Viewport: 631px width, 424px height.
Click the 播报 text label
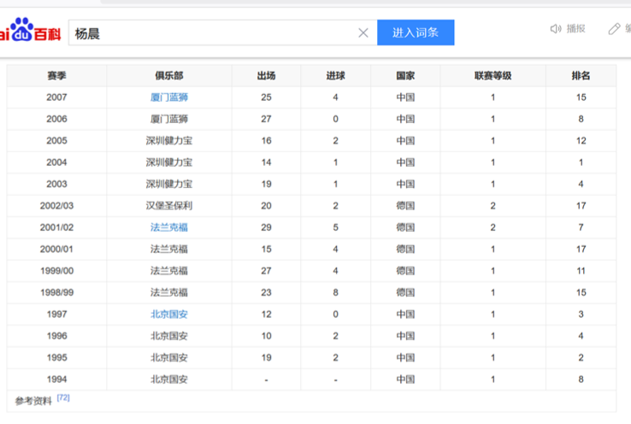tap(575, 28)
